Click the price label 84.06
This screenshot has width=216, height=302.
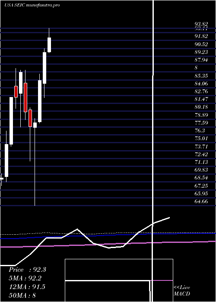tap(201, 84)
